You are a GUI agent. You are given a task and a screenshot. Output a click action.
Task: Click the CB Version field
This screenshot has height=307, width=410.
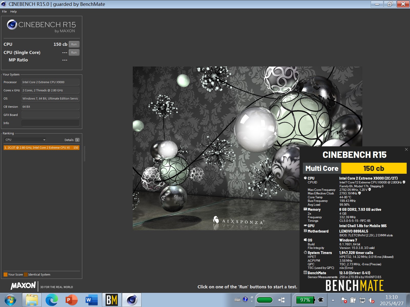pyautogui.click(x=50, y=107)
